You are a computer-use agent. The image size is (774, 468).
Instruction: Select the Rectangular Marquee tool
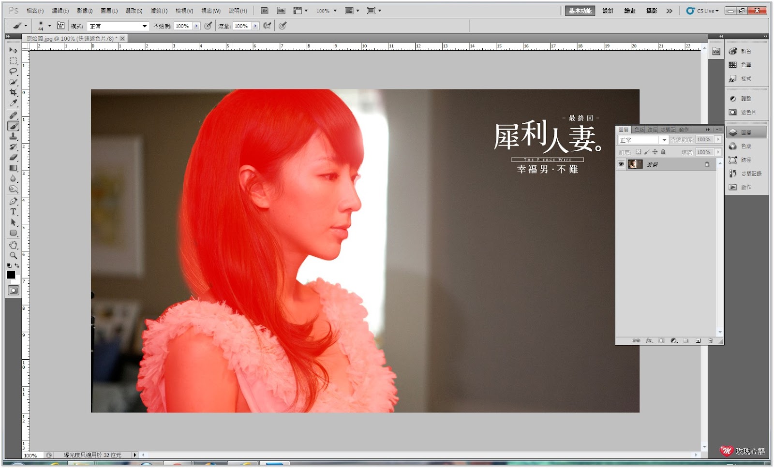coord(13,61)
